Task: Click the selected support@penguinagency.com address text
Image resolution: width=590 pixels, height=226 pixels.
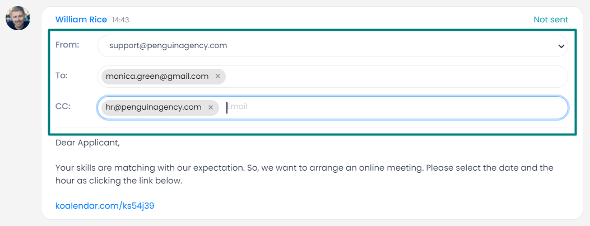Action: coord(168,46)
